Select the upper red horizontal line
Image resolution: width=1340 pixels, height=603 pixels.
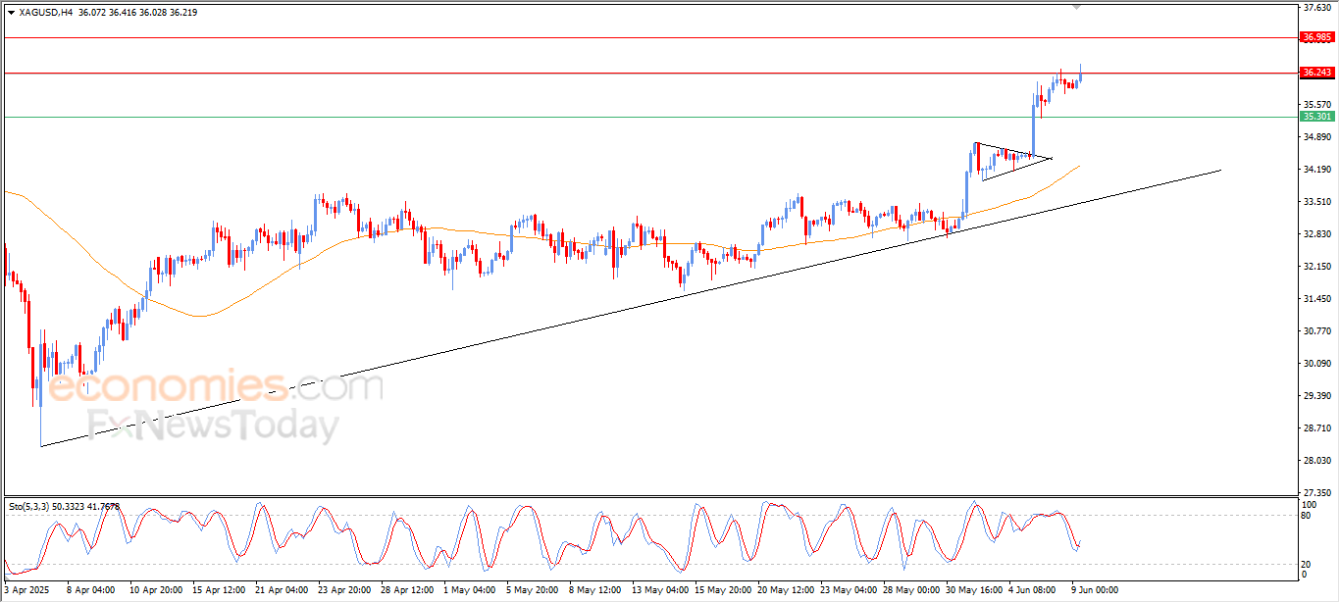pyautogui.click(x=649, y=37)
